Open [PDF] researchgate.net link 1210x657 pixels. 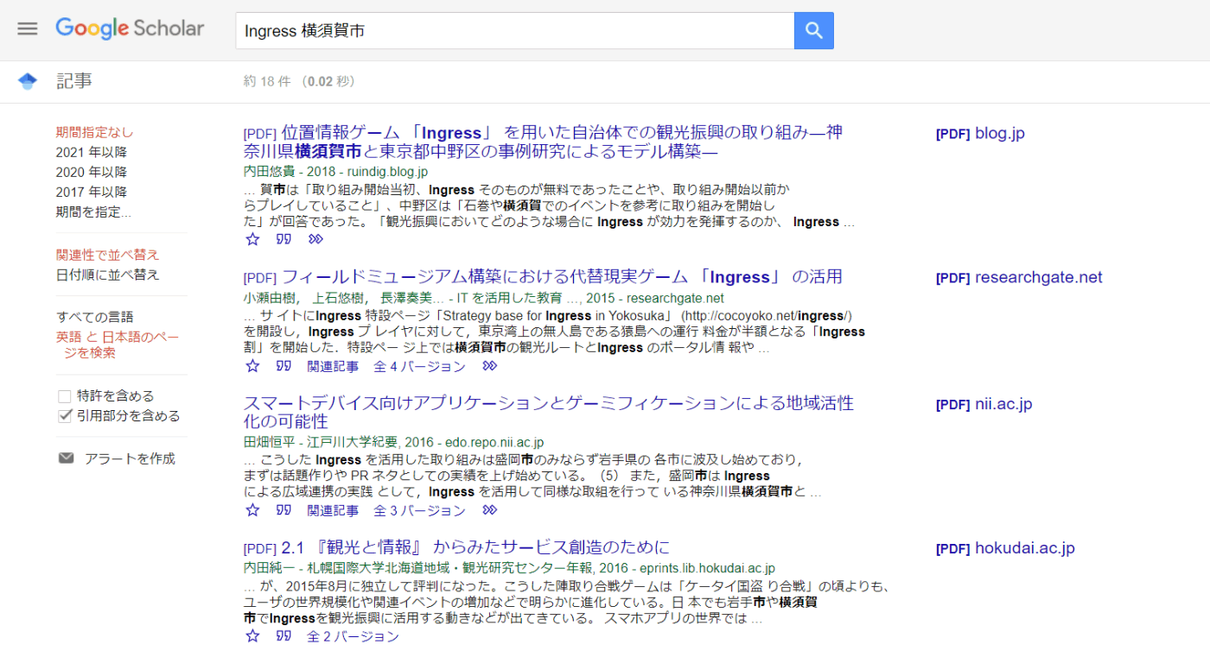click(x=1019, y=278)
